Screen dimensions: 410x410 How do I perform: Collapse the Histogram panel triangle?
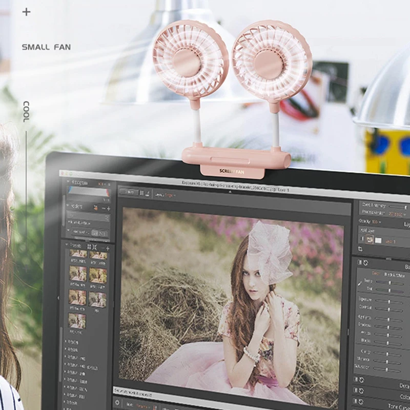[68, 181]
